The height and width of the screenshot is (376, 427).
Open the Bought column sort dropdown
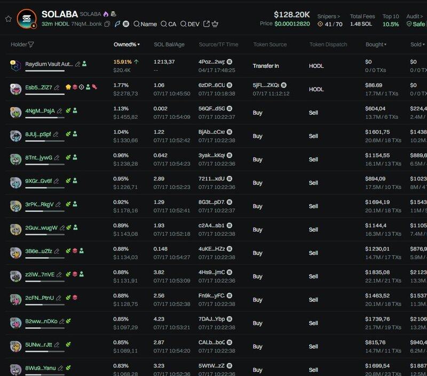[x=376, y=45]
